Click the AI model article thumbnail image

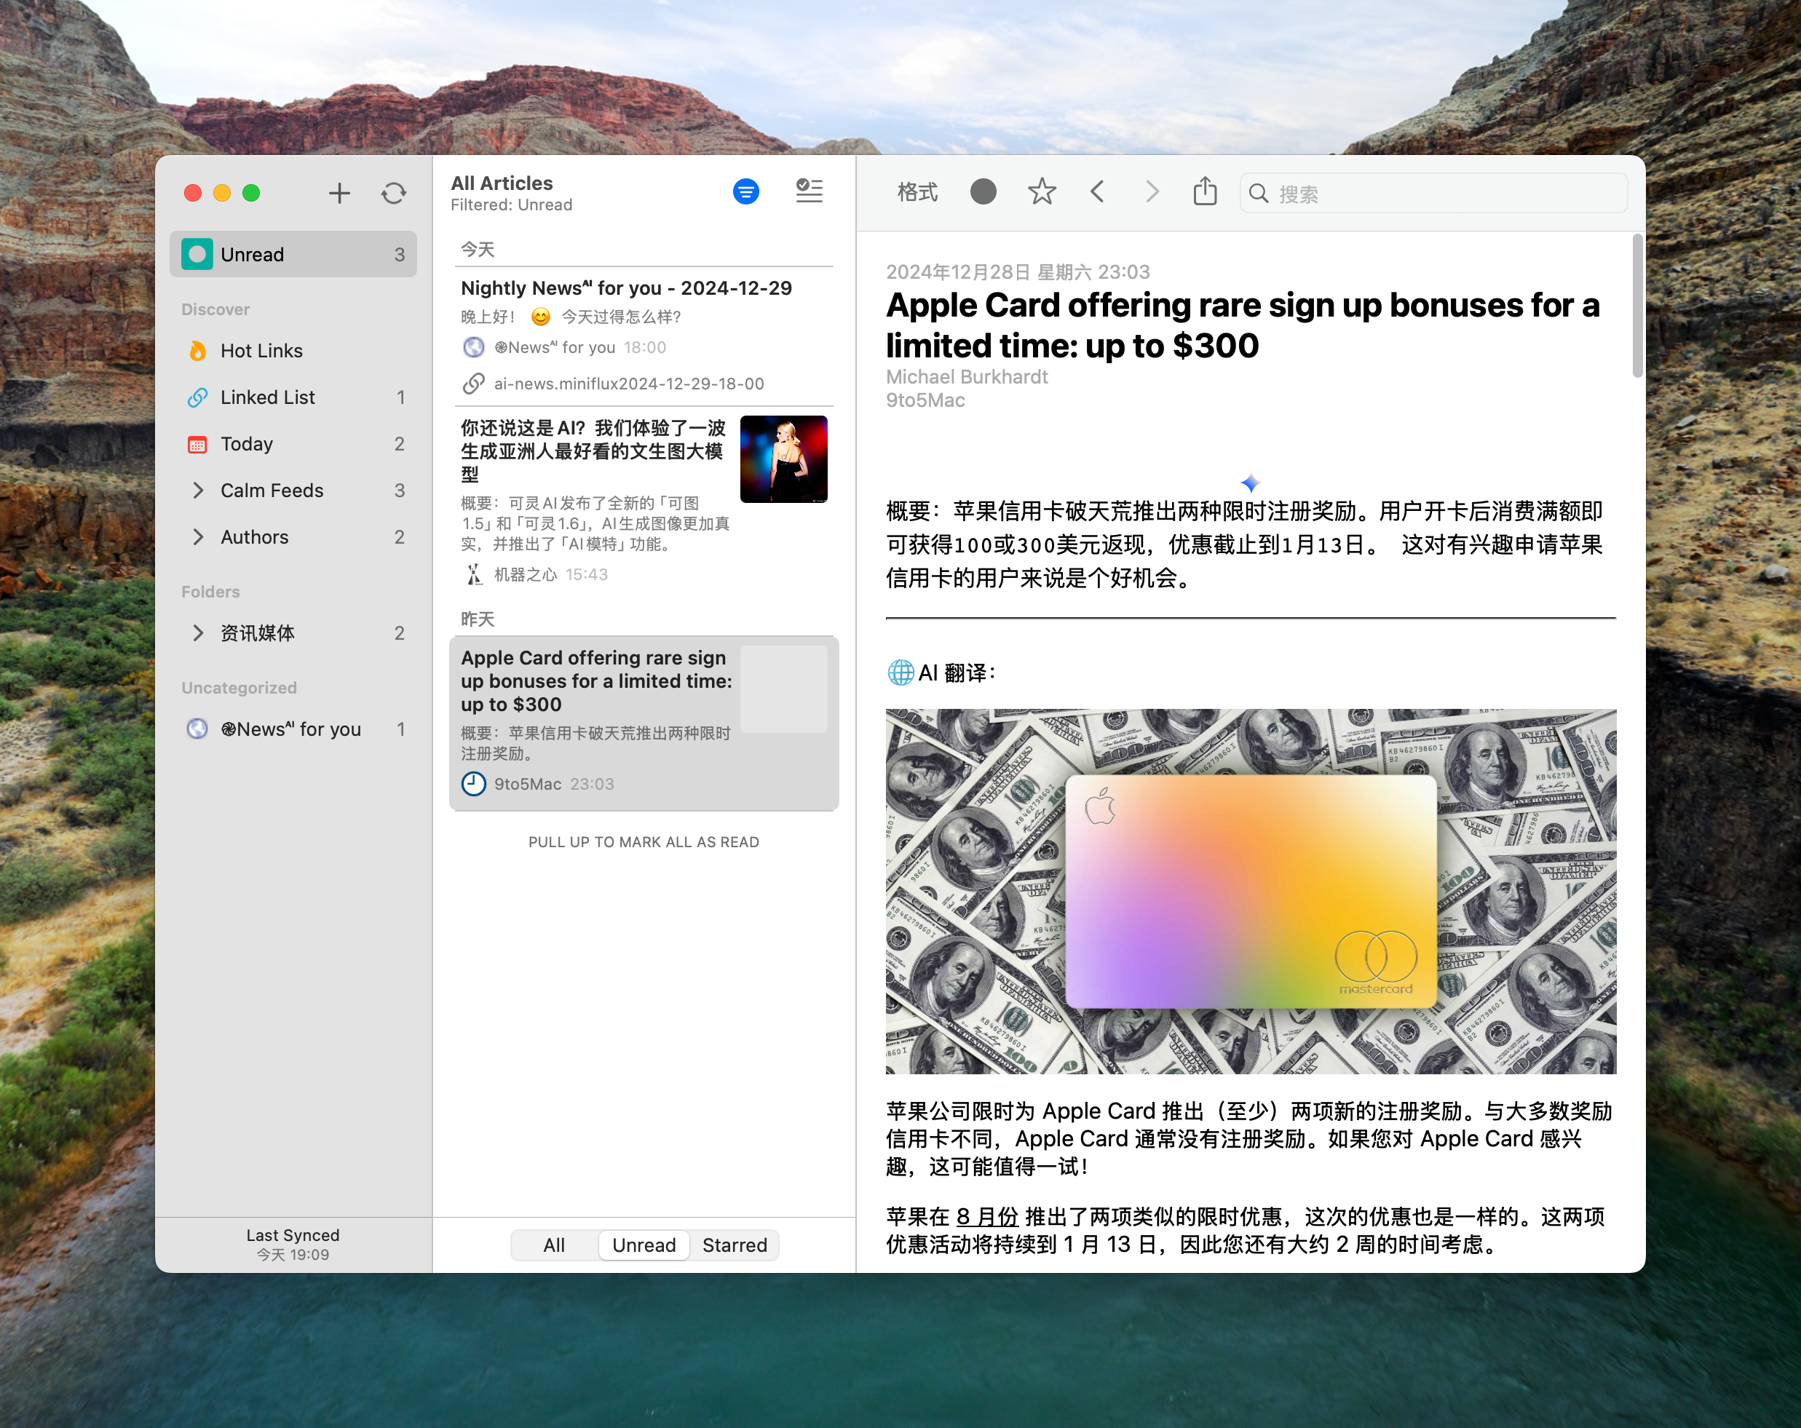click(783, 459)
